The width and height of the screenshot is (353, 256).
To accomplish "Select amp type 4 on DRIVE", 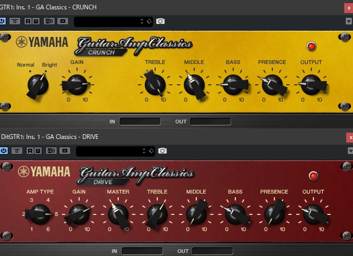I will 48,200.
